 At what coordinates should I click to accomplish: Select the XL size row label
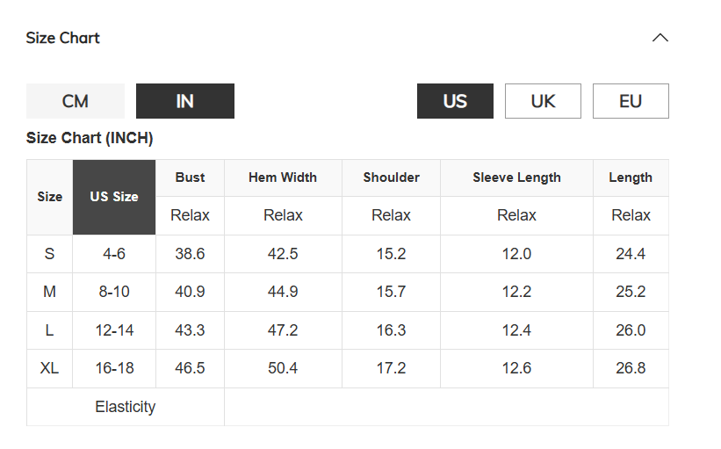pyautogui.click(x=50, y=368)
